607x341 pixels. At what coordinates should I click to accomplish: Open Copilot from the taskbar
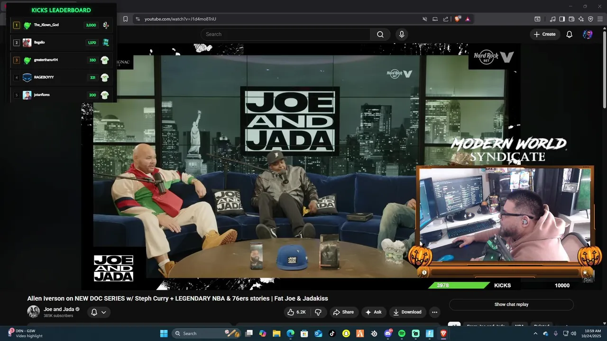[263, 333]
